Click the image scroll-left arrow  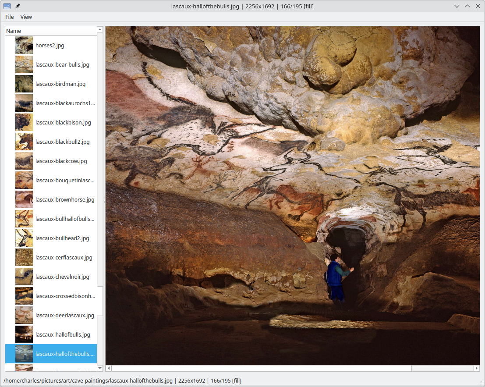[109, 368]
